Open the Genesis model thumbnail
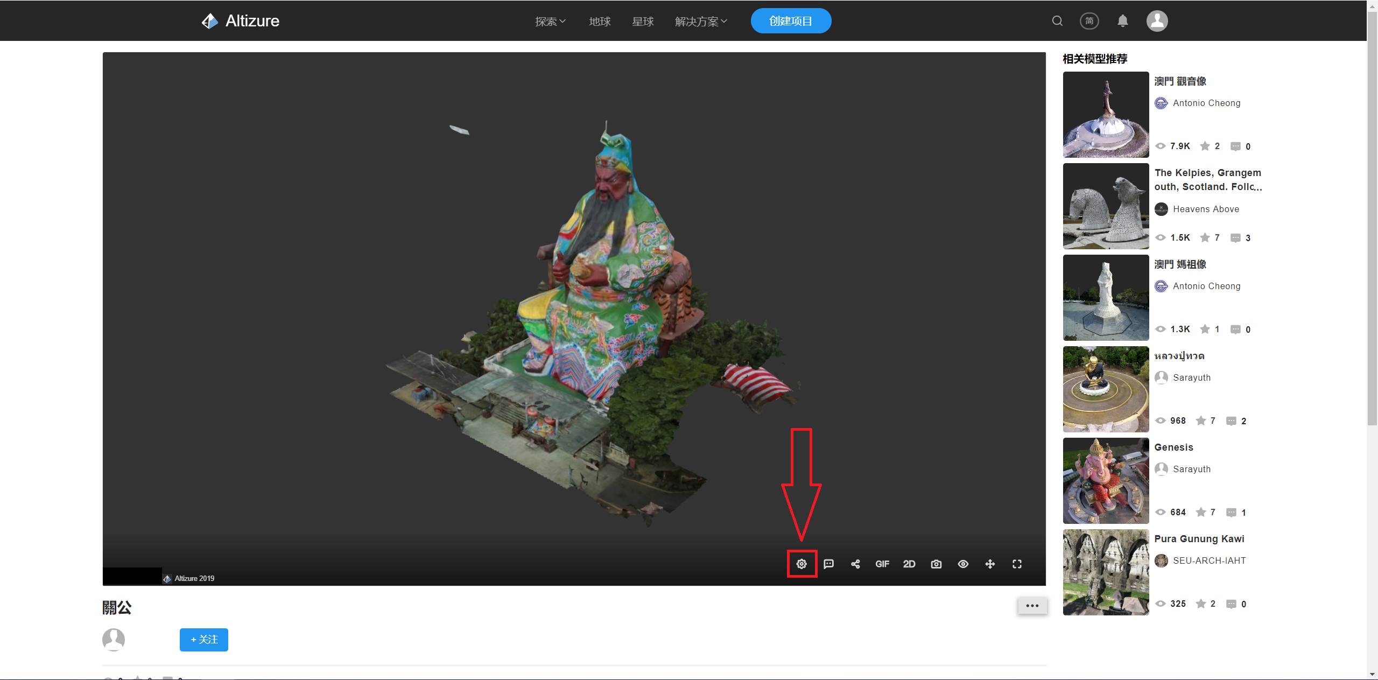The width and height of the screenshot is (1378, 680). click(x=1106, y=480)
